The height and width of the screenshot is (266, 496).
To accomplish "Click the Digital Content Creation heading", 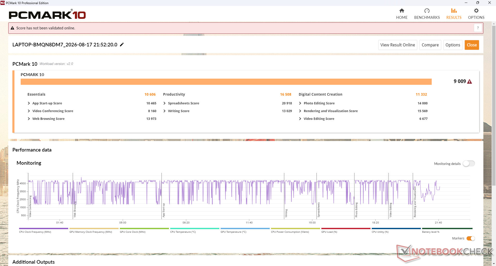I will tap(321, 94).
